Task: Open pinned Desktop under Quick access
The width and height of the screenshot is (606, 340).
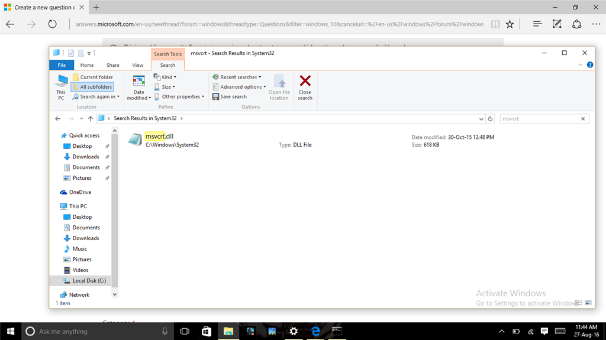Action: (x=82, y=146)
